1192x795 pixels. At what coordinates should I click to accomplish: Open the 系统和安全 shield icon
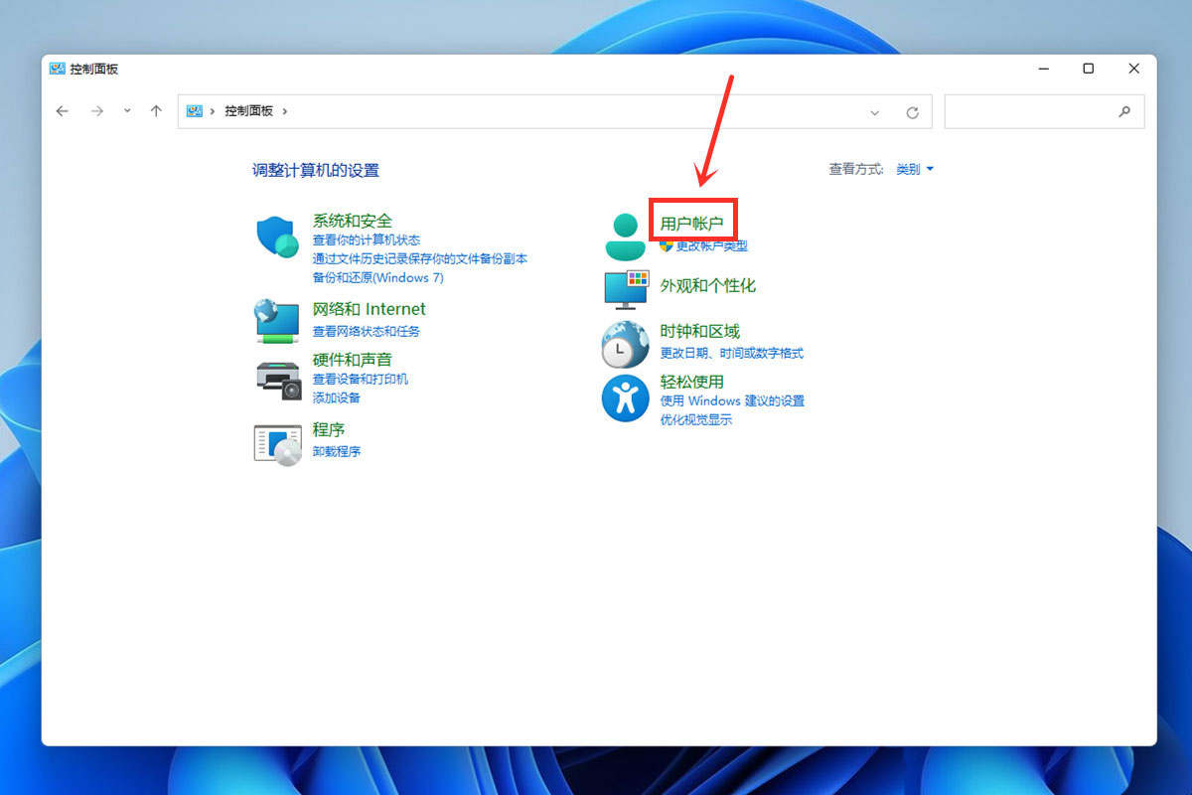pyautogui.click(x=275, y=237)
